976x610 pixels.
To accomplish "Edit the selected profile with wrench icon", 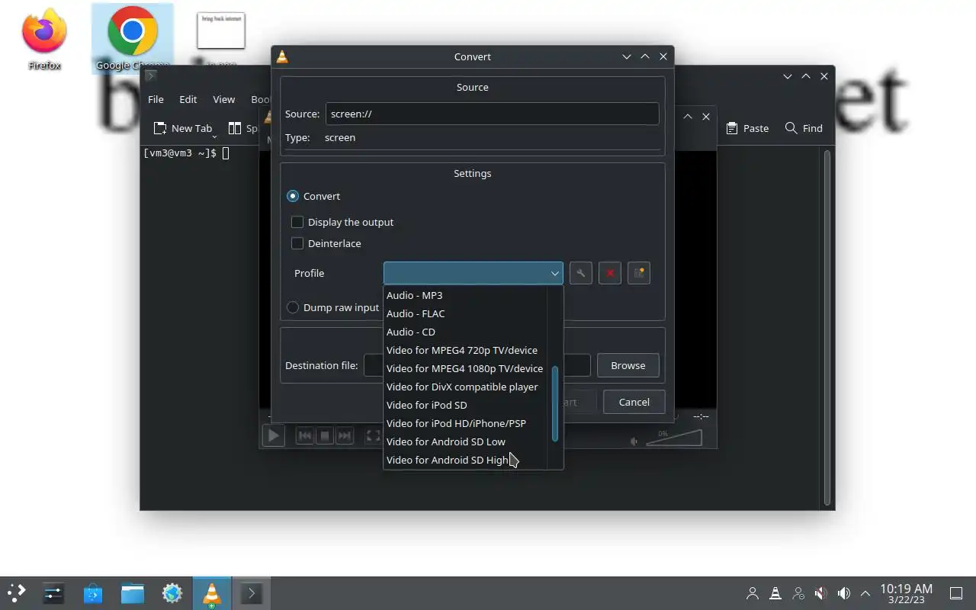I will [580, 273].
